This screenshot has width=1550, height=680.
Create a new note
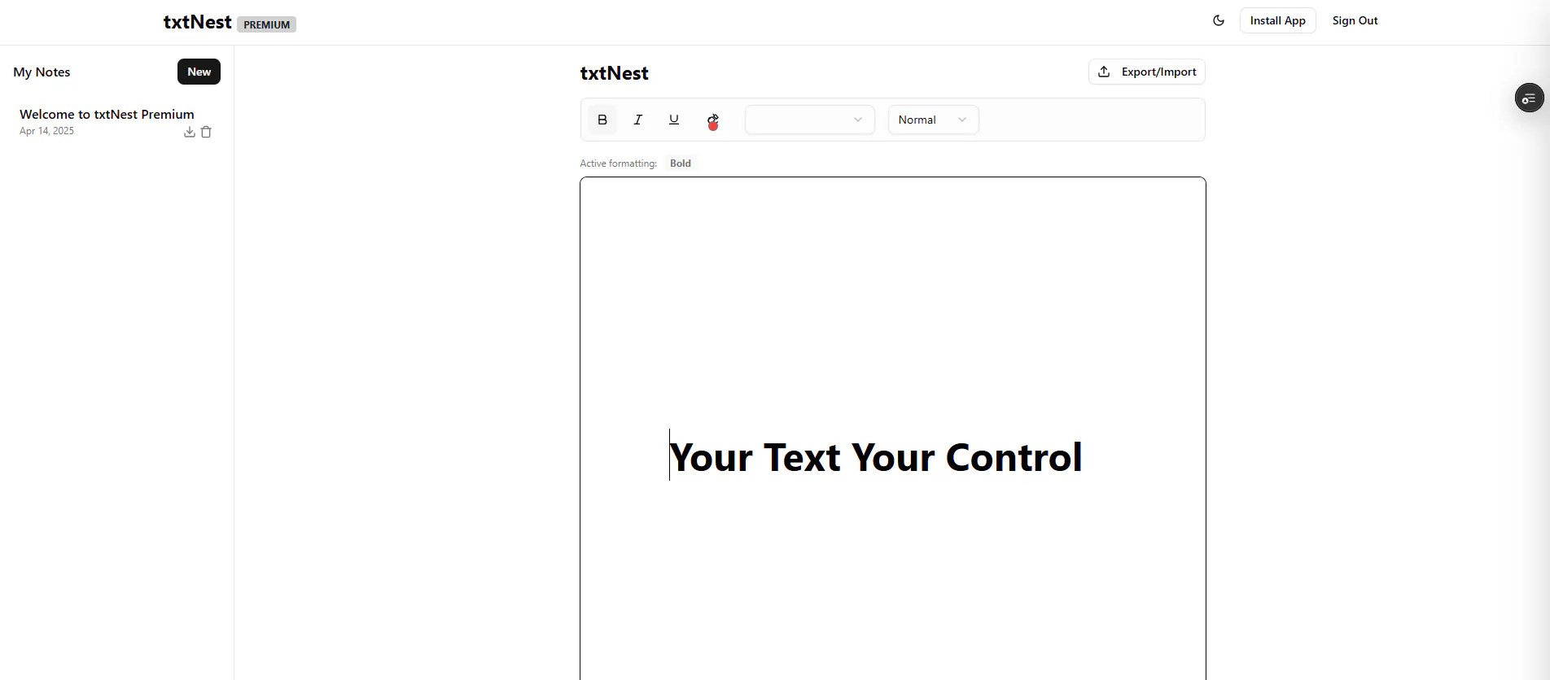click(199, 72)
